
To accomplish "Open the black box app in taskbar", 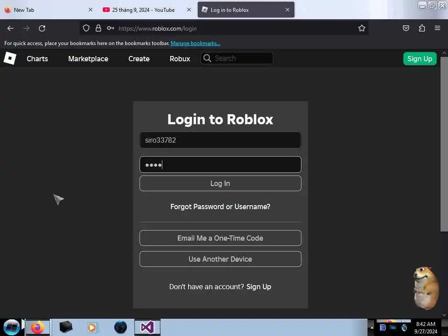I will pos(66,327).
